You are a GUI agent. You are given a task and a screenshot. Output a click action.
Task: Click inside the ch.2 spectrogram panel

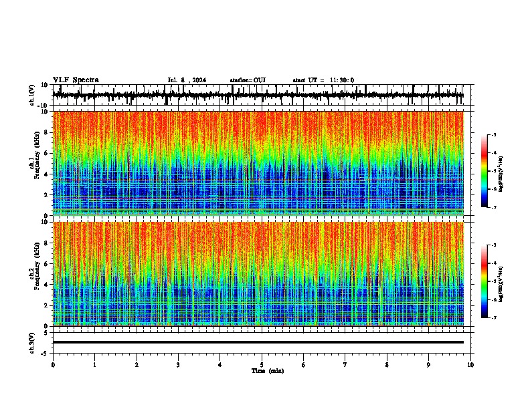[x=258, y=274]
